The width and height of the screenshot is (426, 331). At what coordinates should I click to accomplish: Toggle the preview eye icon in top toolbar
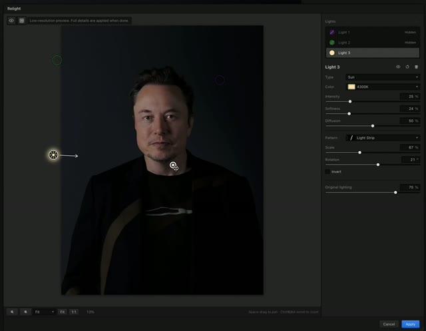click(x=11, y=21)
